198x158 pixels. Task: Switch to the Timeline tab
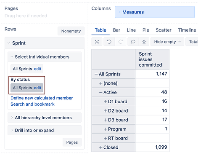coord(187,30)
